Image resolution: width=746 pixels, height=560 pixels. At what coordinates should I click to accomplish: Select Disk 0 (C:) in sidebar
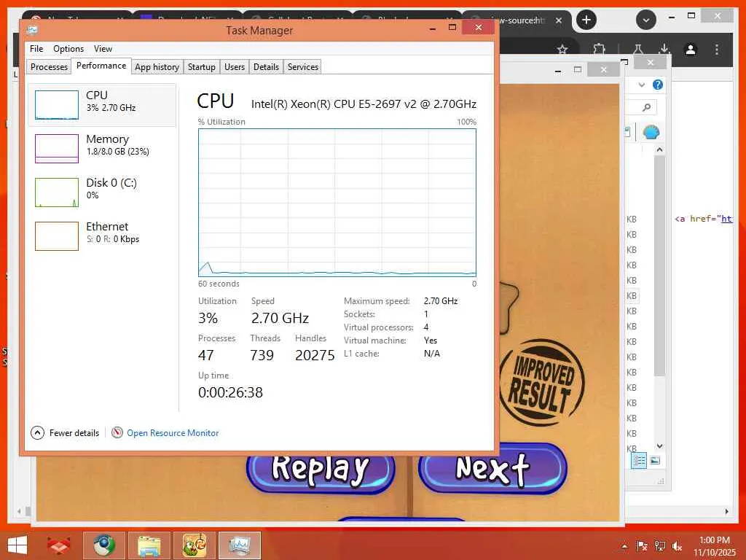click(102, 192)
